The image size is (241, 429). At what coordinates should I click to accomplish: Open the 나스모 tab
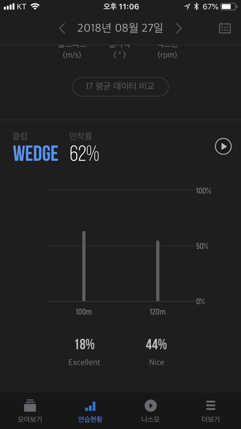point(150,411)
